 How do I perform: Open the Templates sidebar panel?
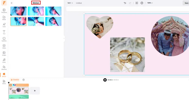tap(4, 11)
